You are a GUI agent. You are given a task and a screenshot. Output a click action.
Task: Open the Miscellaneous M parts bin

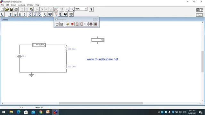[x=65, y=14]
